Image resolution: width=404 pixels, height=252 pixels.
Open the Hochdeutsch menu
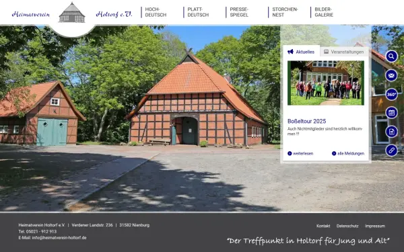click(x=156, y=12)
